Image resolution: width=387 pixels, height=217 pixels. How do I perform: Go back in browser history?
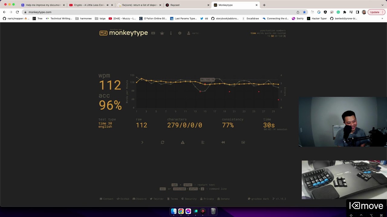[x=4, y=12]
